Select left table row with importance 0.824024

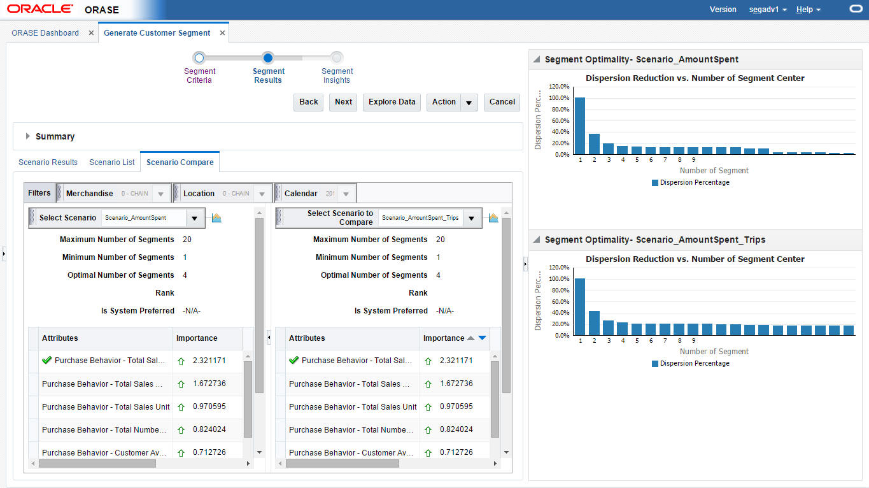[136, 430]
